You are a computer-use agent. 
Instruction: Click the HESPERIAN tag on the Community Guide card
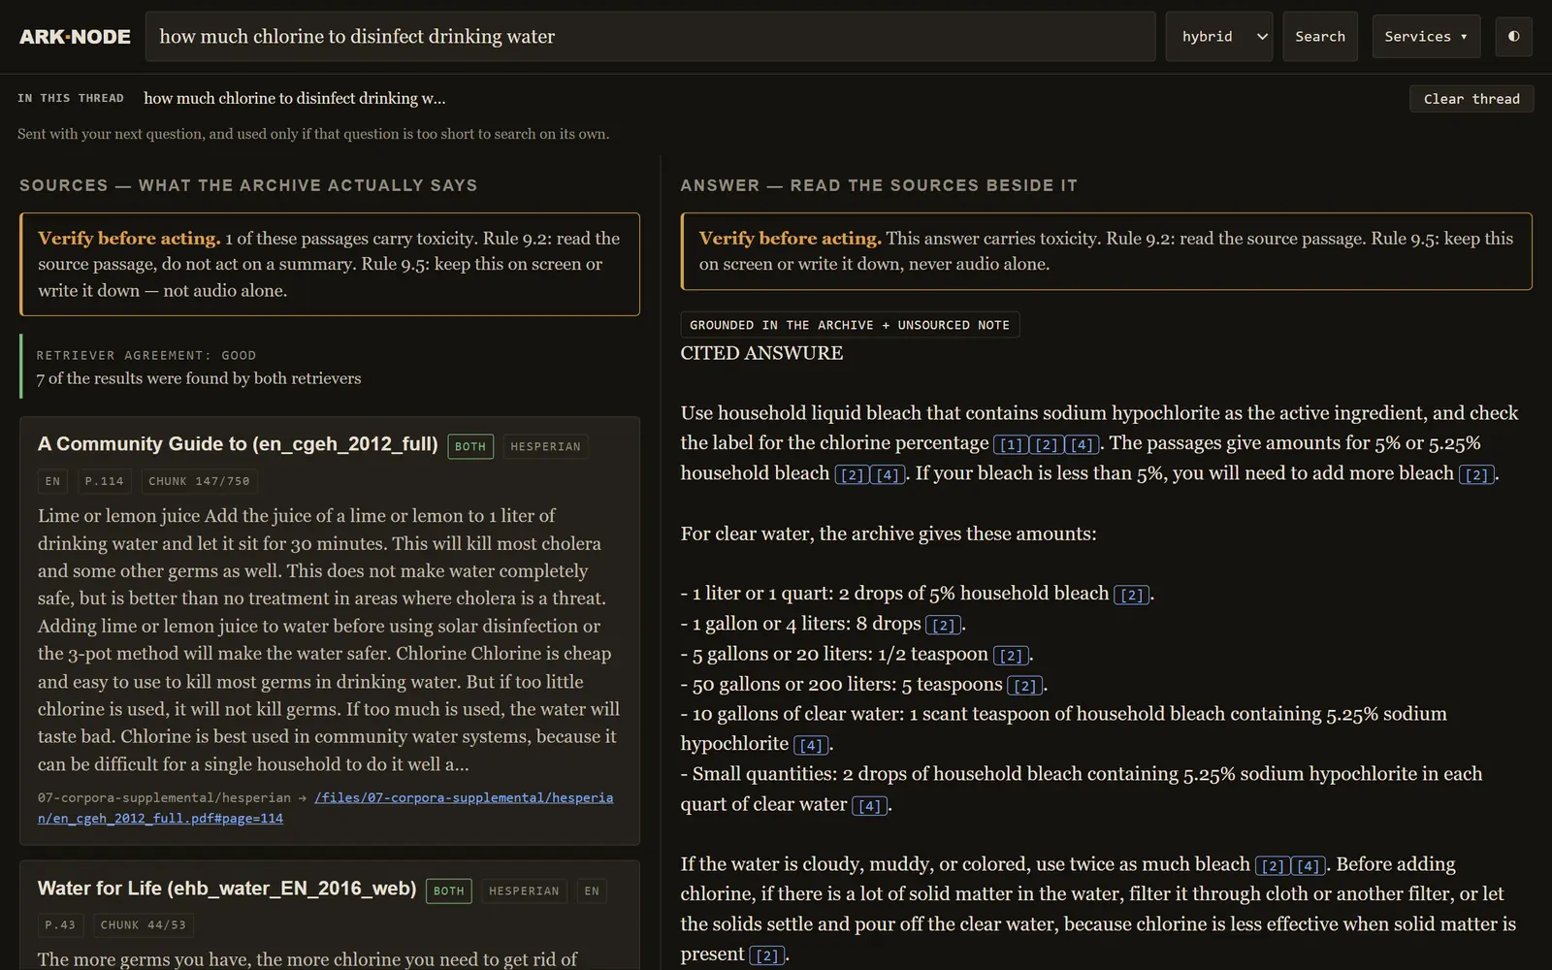(x=545, y=446)
